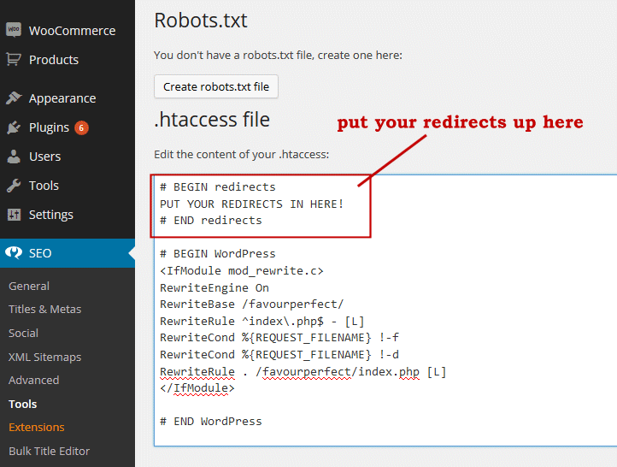Open the Extensions submenu

click(x=37, y=428)
